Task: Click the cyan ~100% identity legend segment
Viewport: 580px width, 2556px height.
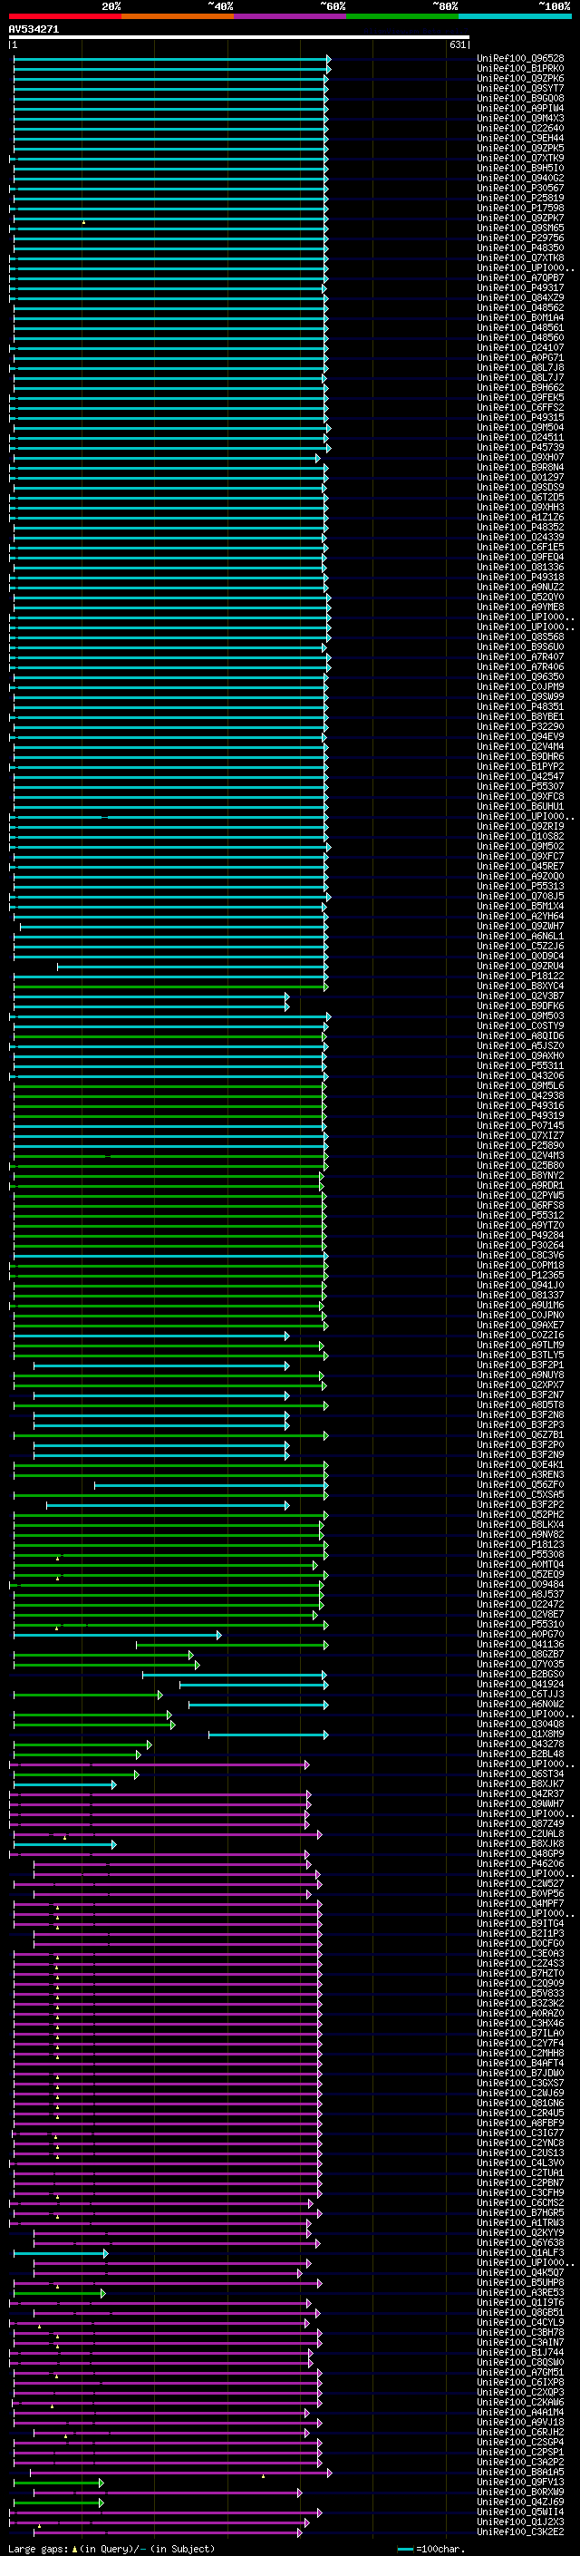Action: tap(515, 16)
